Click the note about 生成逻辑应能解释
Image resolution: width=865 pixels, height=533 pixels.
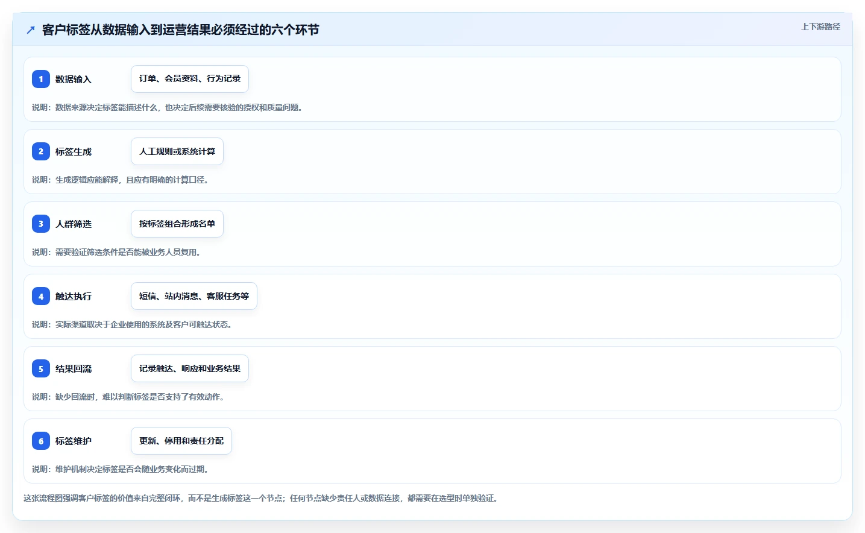click(120, 180)
